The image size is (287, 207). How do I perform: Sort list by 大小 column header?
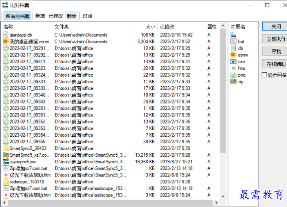[144, 27]
